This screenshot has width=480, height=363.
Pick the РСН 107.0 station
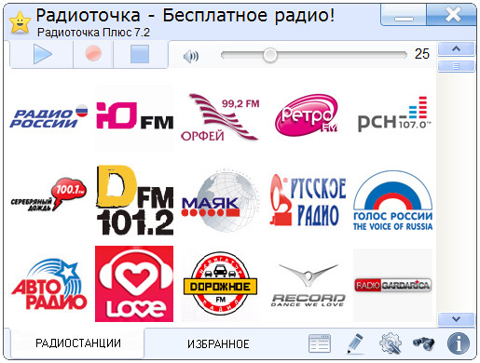click(394, 114)
